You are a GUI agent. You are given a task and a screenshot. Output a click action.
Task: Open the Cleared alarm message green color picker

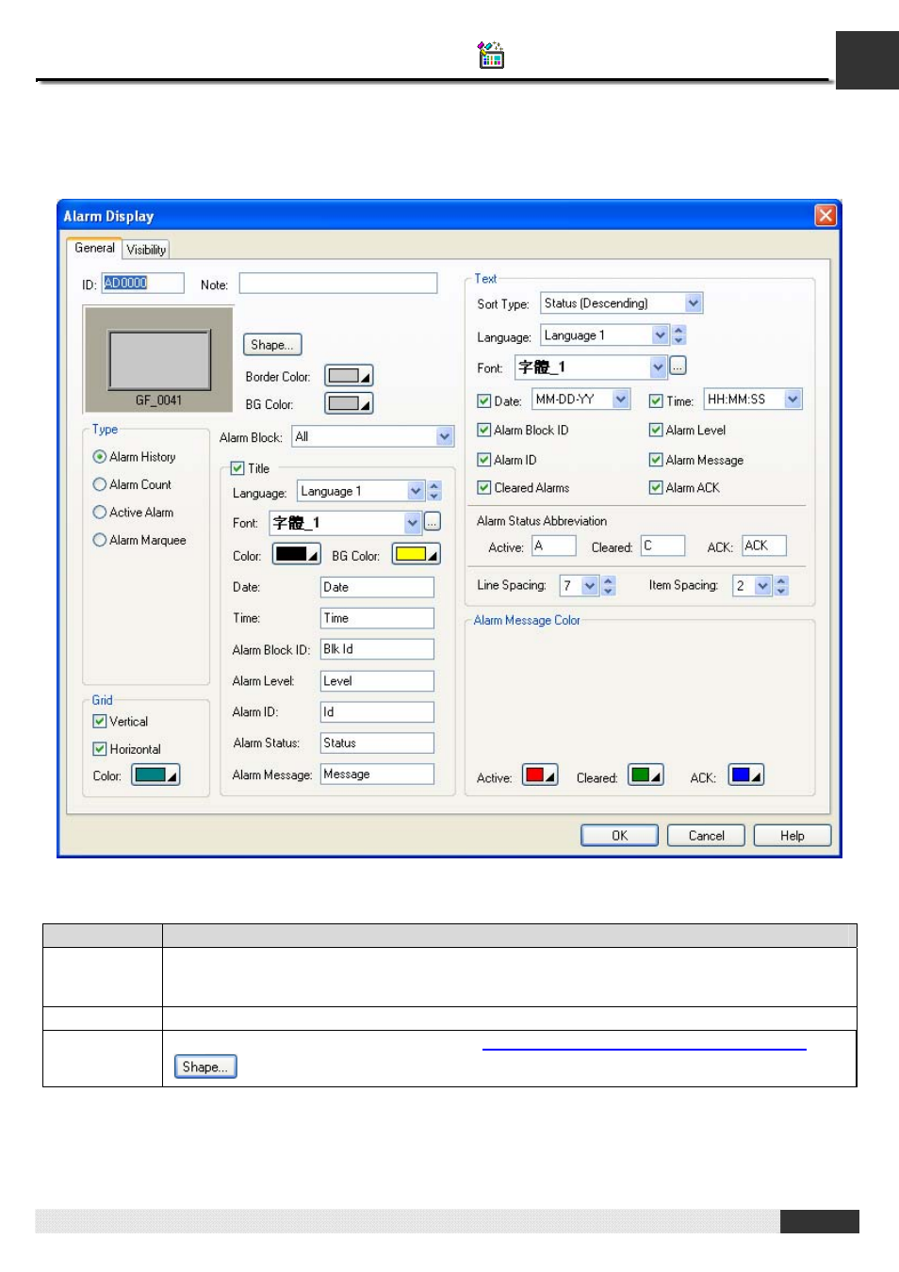click(646, 775)
